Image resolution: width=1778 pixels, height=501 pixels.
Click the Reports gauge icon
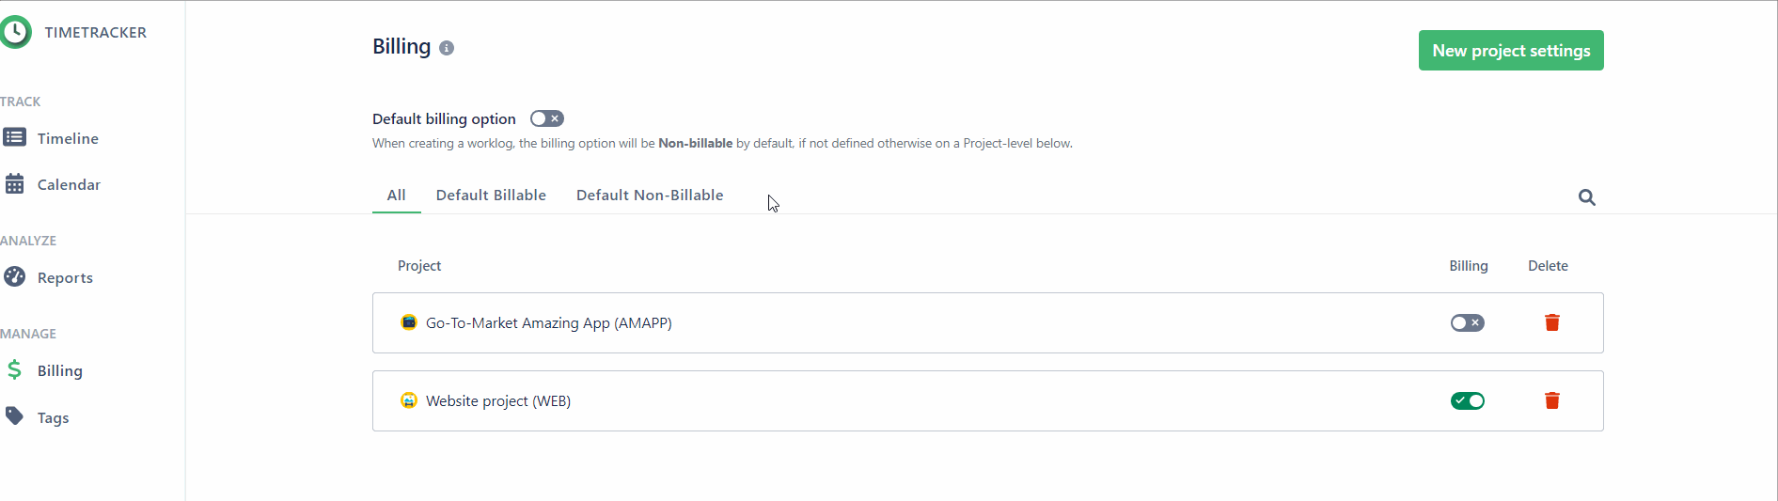tap(14, 276)
